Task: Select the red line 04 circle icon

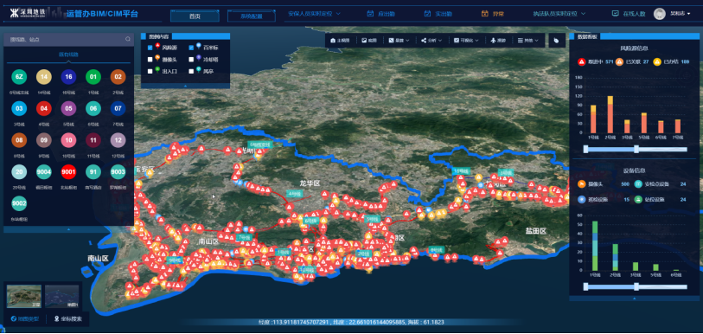Action: tap(44, 109)
